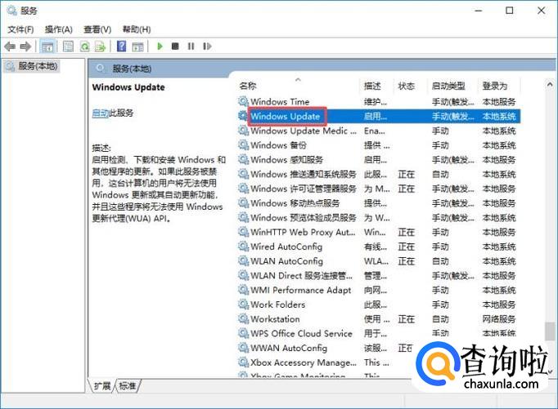
Task: Start service with green play icon
Action: [x=160, y=47]
